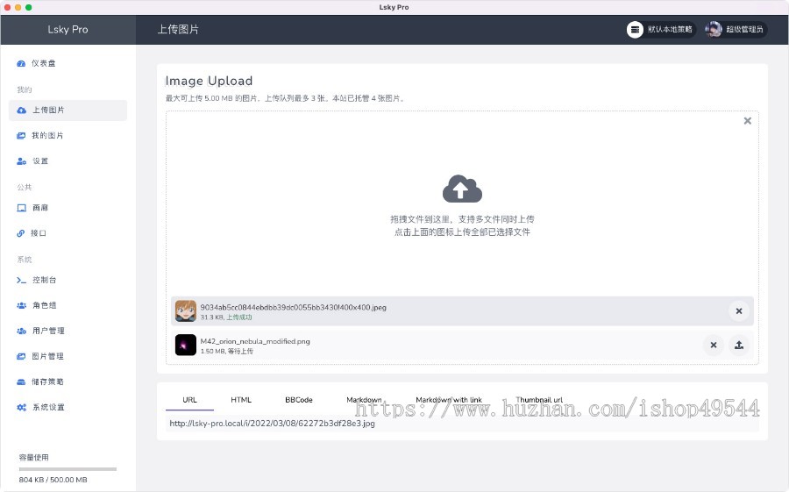
Task: Click the 拖拽文件到这里 drop hint text
Action: coord(462,219)
